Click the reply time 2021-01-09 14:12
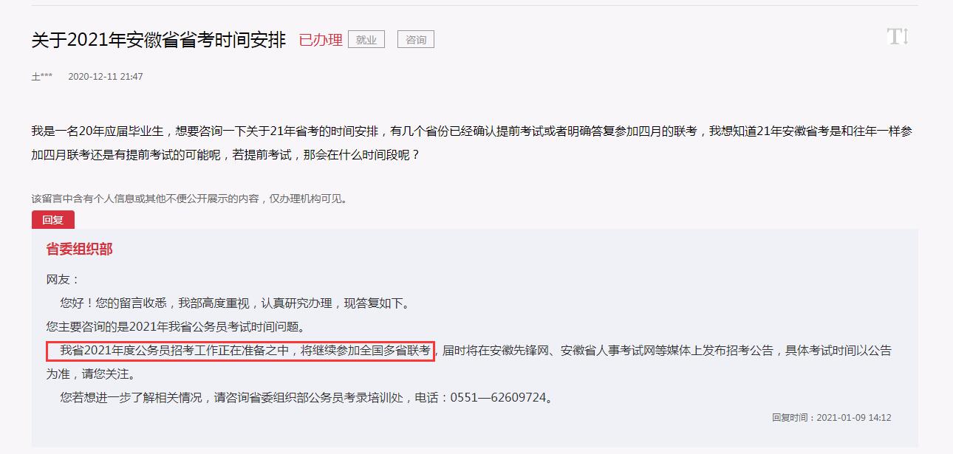Screen dimensions: 953x454 point(831,418)
